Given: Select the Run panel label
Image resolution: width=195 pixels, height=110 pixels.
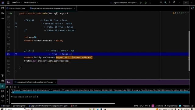Looking at the screenshot, I should 9,82.
